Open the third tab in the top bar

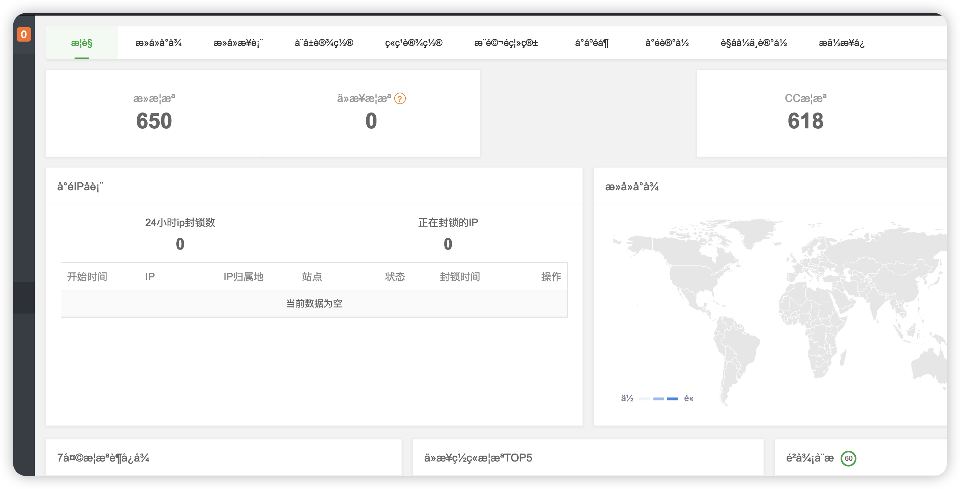[238, 43]
